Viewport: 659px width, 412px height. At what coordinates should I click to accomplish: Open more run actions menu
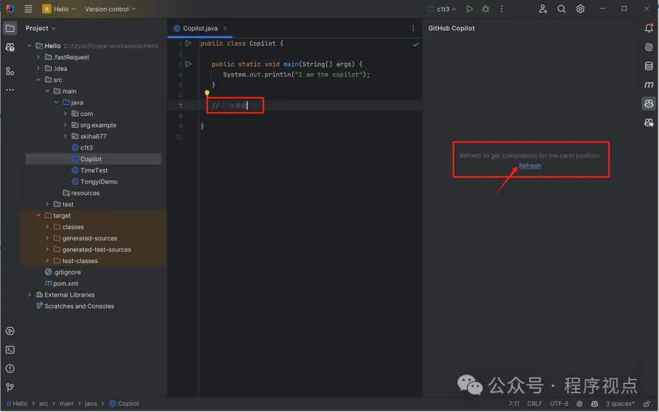(502, 9)
